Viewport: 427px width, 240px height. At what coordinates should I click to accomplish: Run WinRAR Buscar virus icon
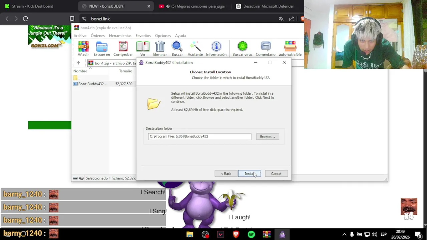click(x=242, y=49)
